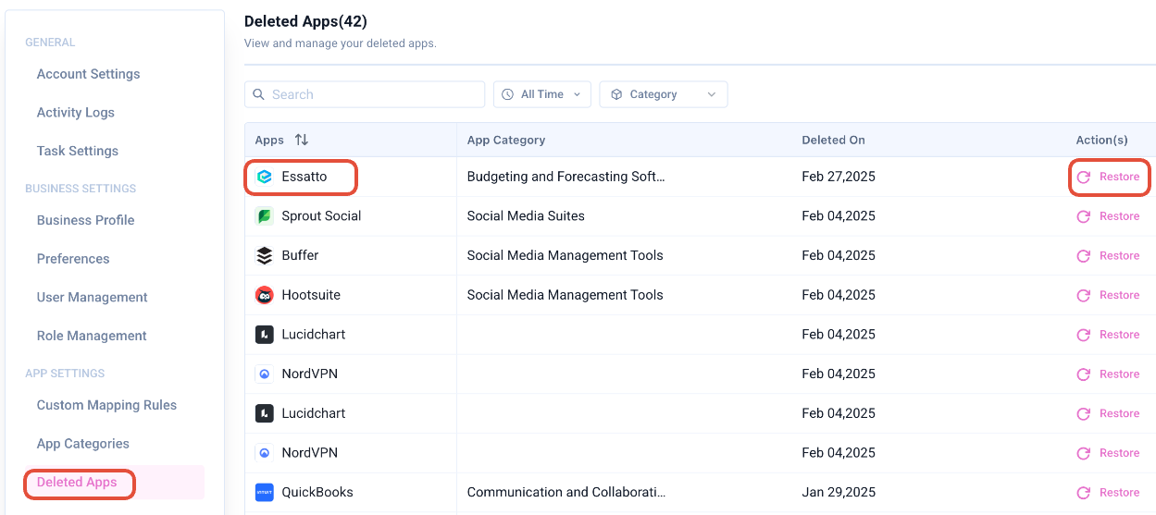Restore the Essatto app
Viewport: 1156px width, 515px height.
click(1109, 177)
